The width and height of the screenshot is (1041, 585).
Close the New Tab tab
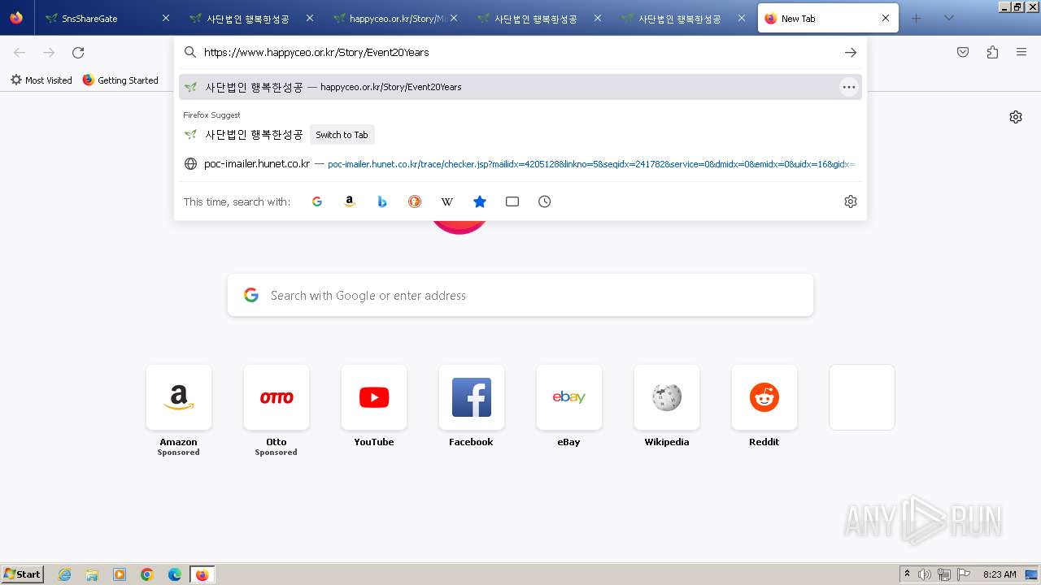(x=886, y=18)
